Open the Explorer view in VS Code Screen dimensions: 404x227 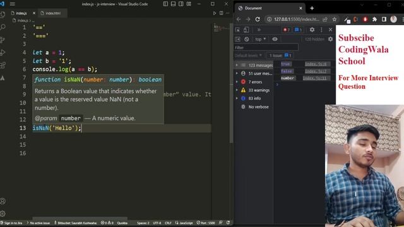tap(3, 15)
